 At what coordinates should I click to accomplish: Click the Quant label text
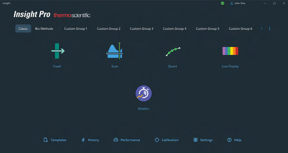click(172, 66)
